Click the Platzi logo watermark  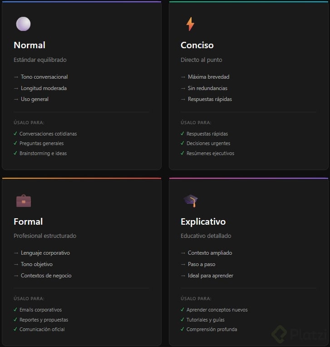299,334
